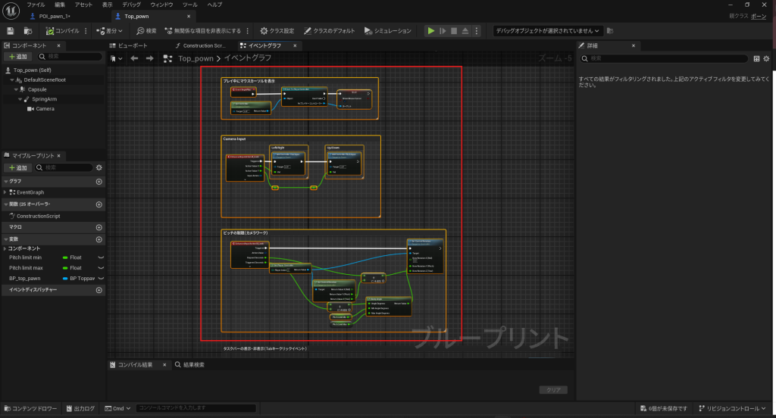Open the ウィンドウ menu
Viewport: 776px width, 418px height.
tap(160, 5)
